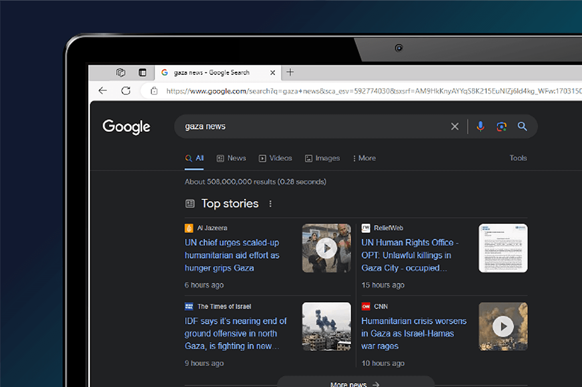The height and width of the screenshot is (387, 582).
Task: Open the Top stories three-dot menu
Action: 270,204
